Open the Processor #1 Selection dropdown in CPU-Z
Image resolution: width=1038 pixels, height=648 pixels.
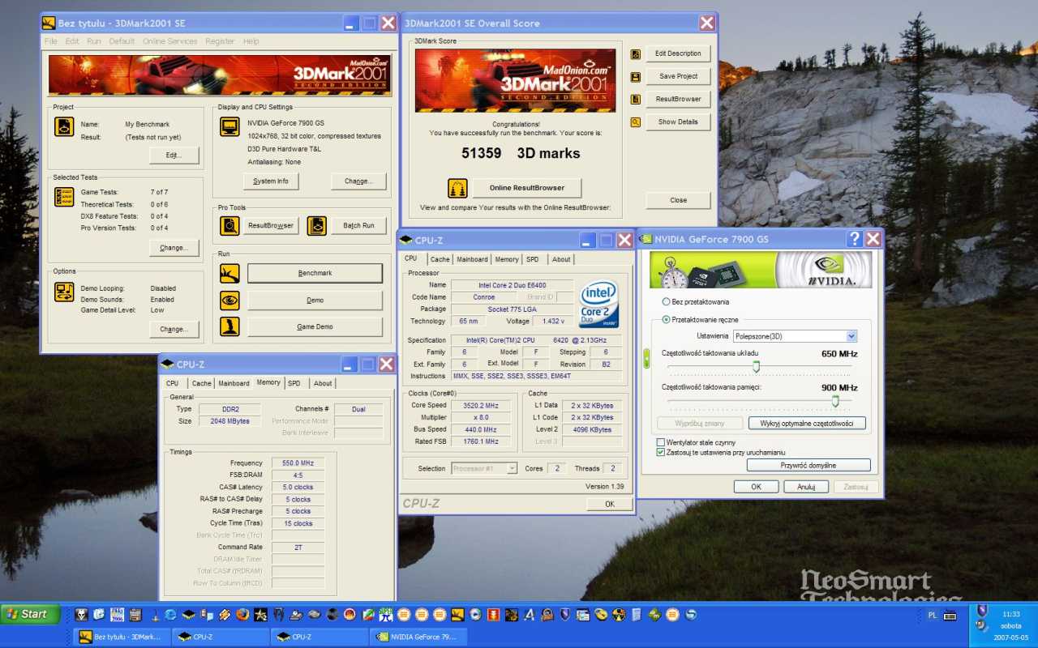(511, 468)
